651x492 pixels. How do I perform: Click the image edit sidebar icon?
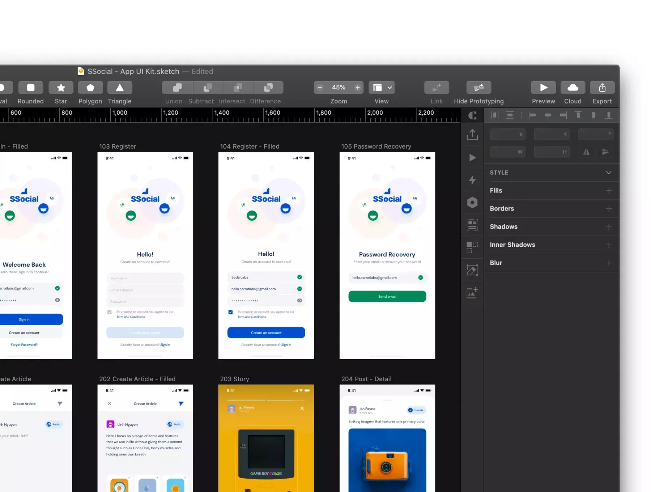[x=472, y=270]
